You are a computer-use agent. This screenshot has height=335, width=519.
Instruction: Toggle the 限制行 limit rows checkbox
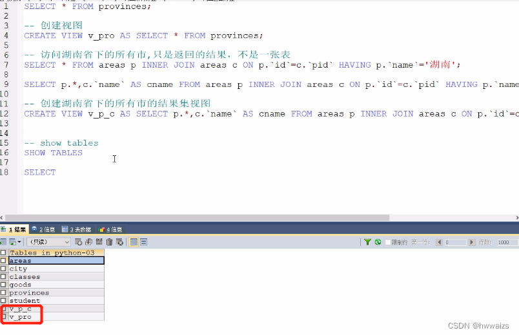(x=388, y=242)
